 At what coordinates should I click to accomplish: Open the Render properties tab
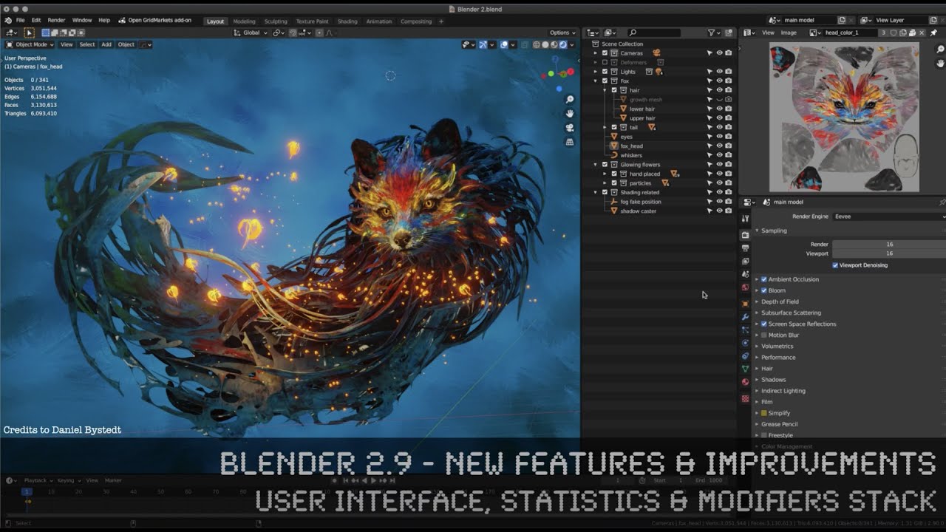pos(745,235)
